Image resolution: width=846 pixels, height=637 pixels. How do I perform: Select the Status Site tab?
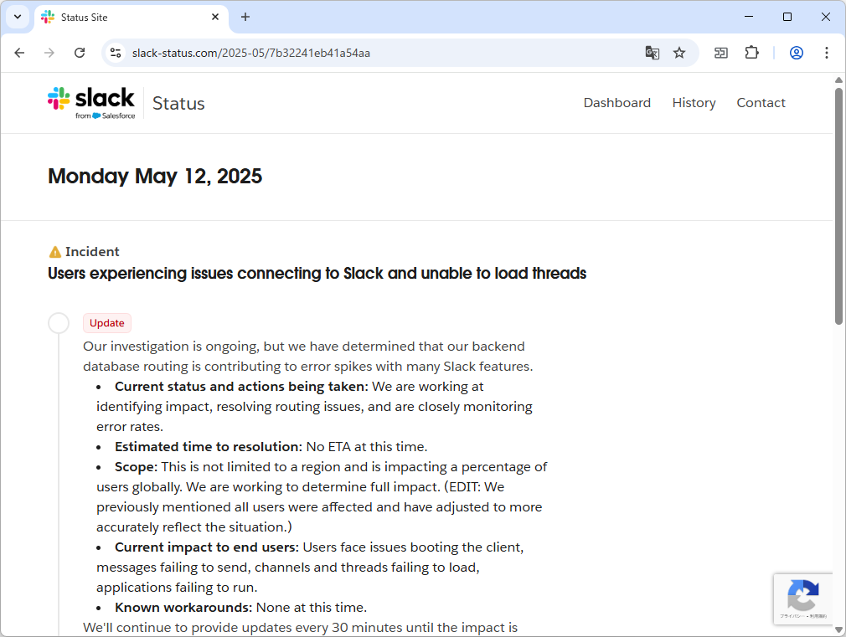pyautogui.click(x=132, y=18)
